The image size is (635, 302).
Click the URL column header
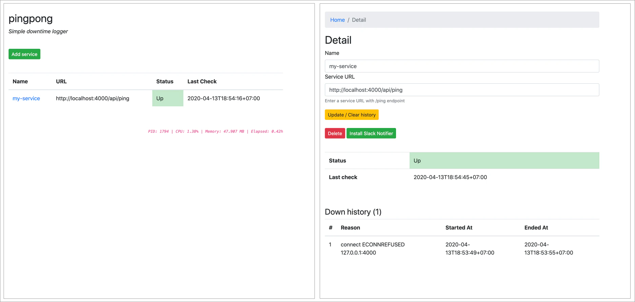click(x=61, y=81)
